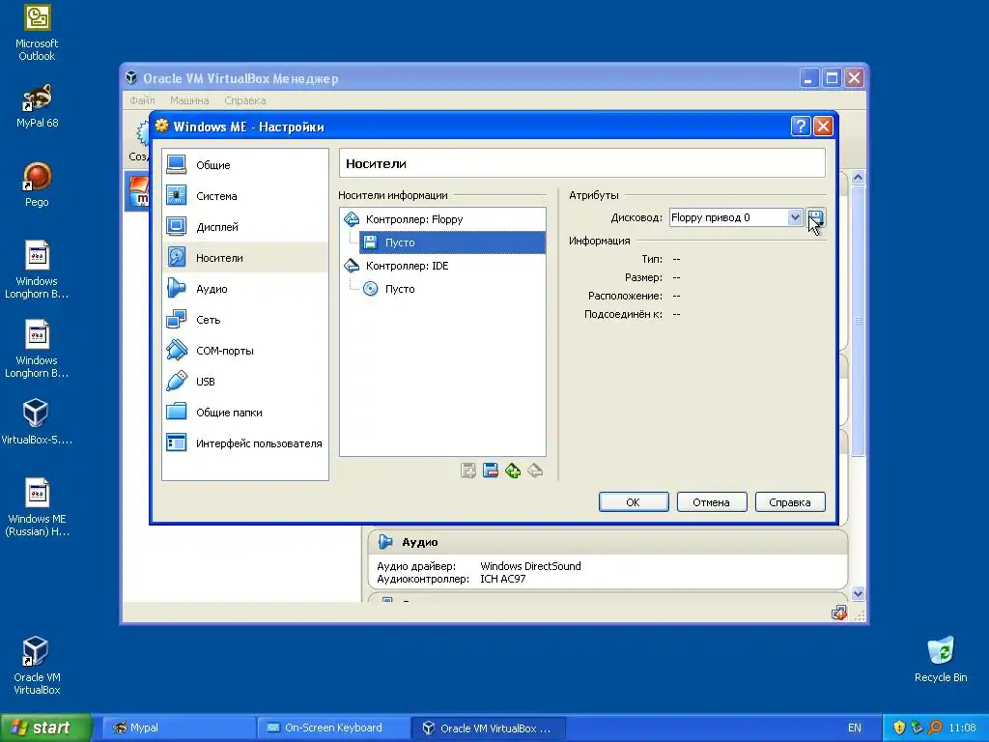This screenshot has width=989, height=742.
Task: Select the Recycle Bin desktop icon
Action: point(941,659)
